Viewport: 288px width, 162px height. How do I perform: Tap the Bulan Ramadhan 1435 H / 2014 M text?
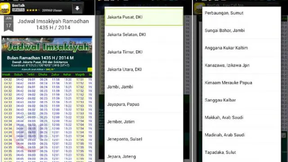[x=40, y=58]
